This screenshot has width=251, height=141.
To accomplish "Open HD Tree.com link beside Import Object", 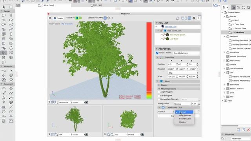I will point(67,23).
